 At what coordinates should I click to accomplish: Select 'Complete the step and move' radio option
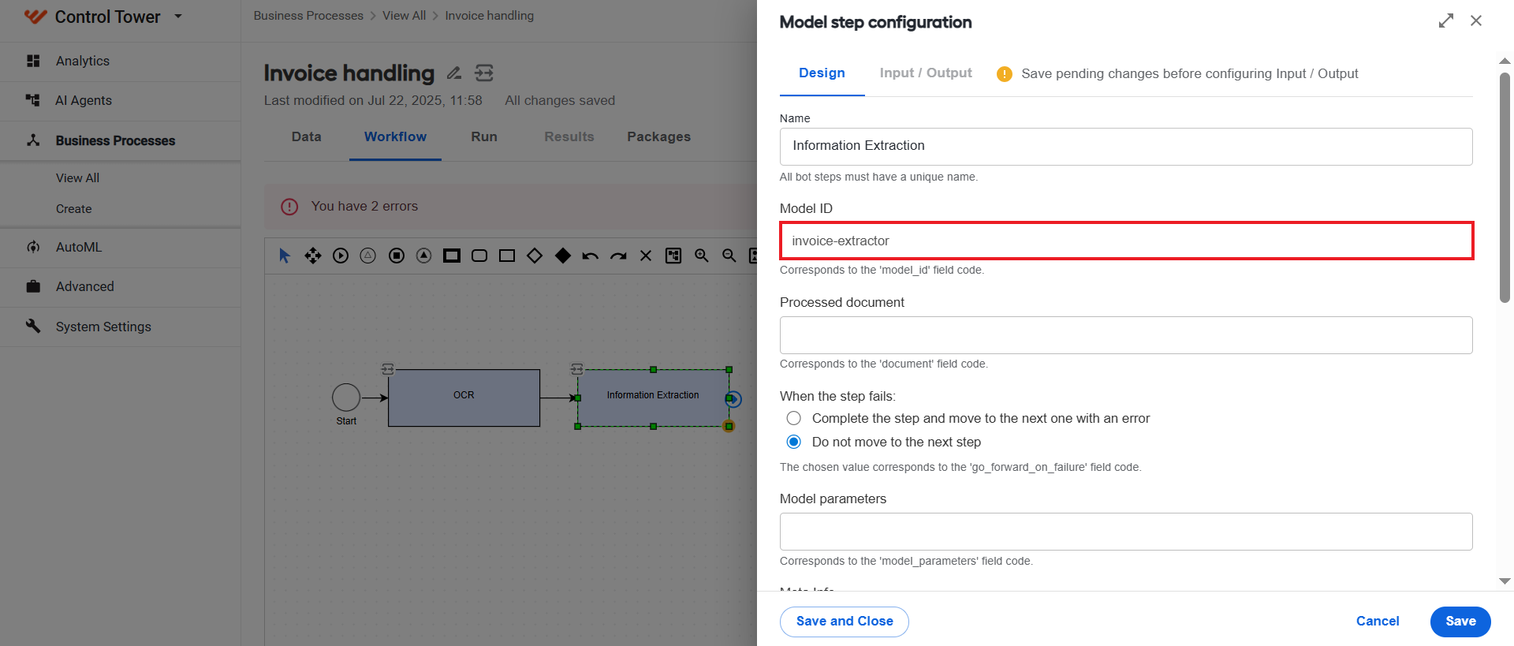[794, 418]
